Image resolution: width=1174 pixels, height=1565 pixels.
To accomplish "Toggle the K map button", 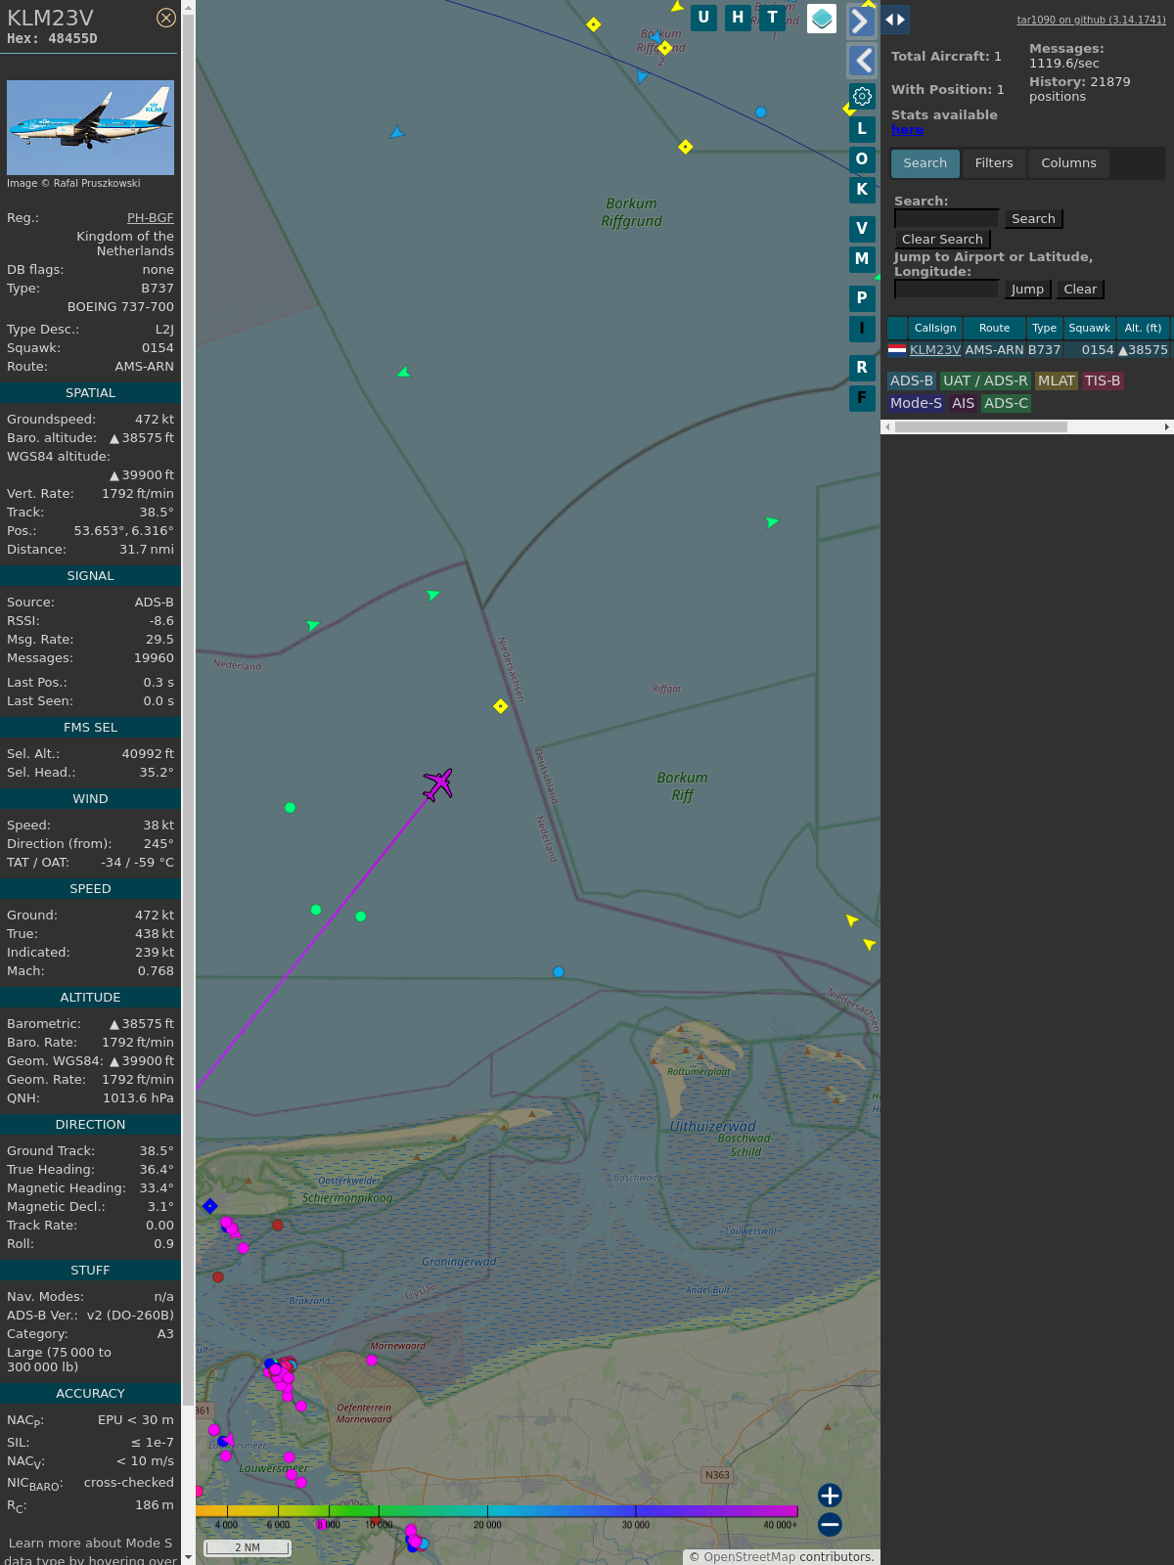I will tap(862, 190).
